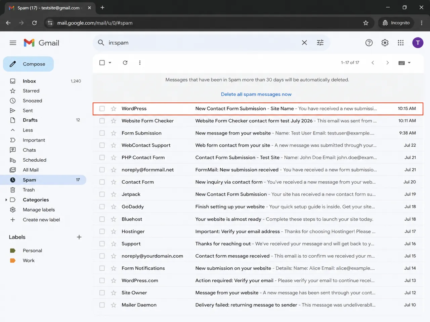Refresh the spam message list

125,63
